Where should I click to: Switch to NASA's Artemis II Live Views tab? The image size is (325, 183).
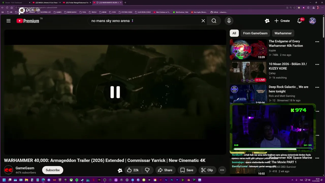[x=46, y=3]
